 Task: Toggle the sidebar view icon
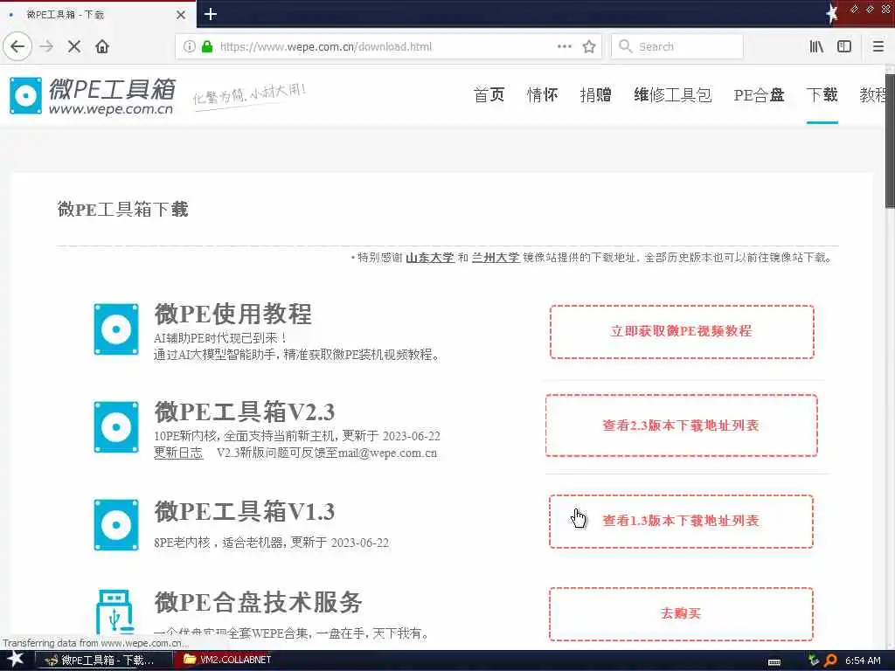844,47
